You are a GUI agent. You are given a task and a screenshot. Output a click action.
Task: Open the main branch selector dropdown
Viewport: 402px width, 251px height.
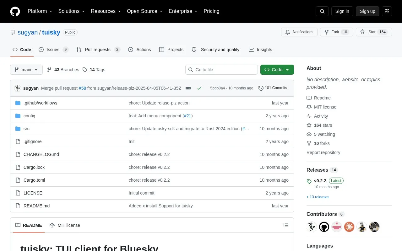tap(26, 70)
